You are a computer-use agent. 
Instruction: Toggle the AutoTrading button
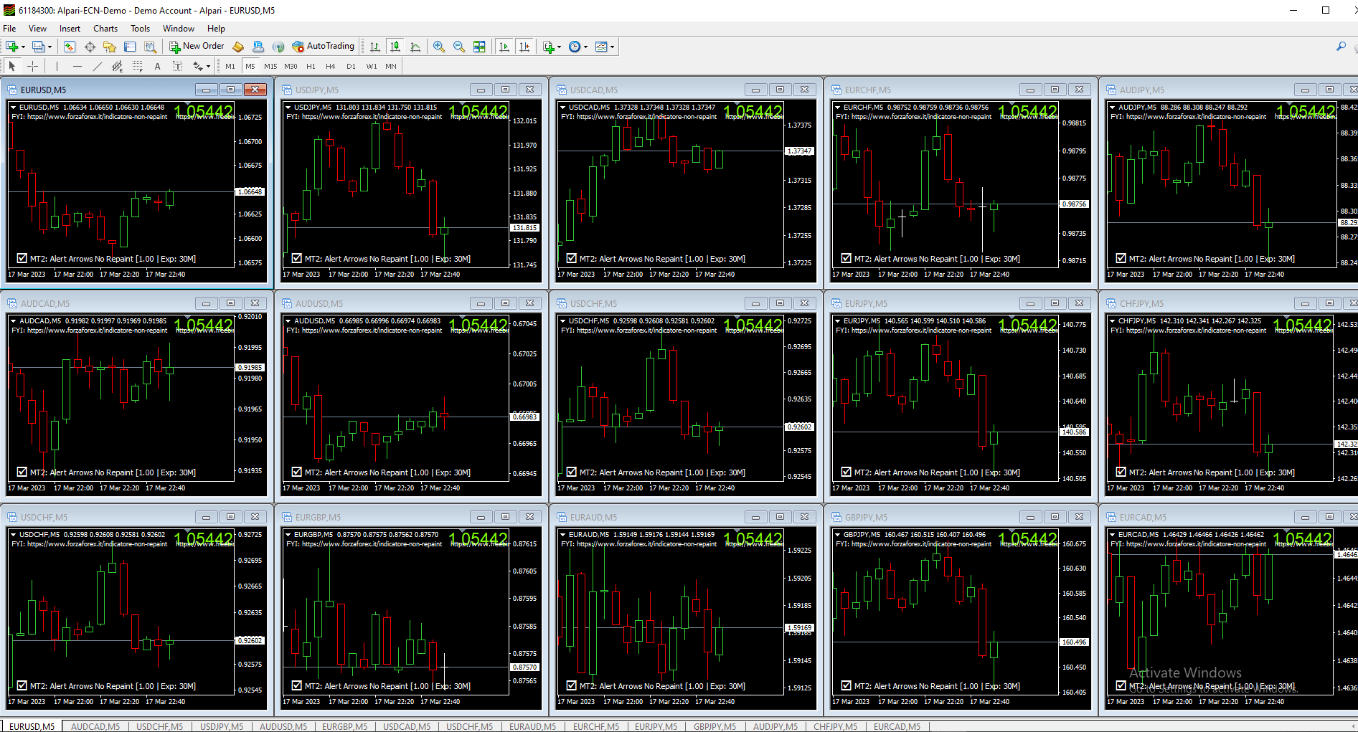pos(324,47)
